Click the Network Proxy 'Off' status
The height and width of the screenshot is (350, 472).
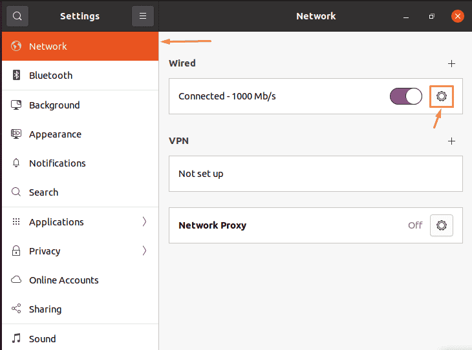pyautogui.click(x=415, y=225)
